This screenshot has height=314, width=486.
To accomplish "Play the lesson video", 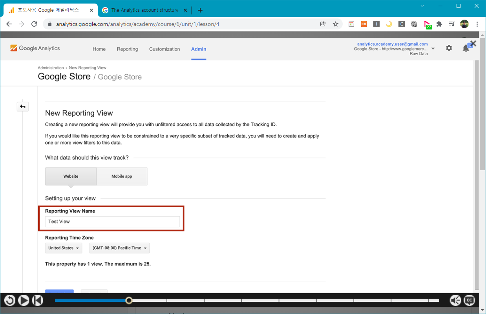I will (24, 301).
